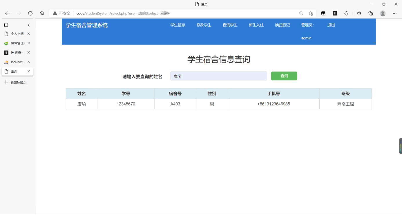Click the 唐瑜 name cell in table
Viewport: 402px width, 215px height.
[82, 104]
